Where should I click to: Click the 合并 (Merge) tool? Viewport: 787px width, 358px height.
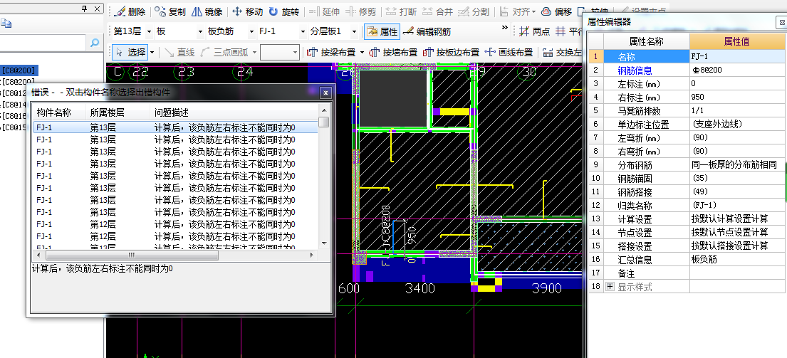tap(438, 11)
